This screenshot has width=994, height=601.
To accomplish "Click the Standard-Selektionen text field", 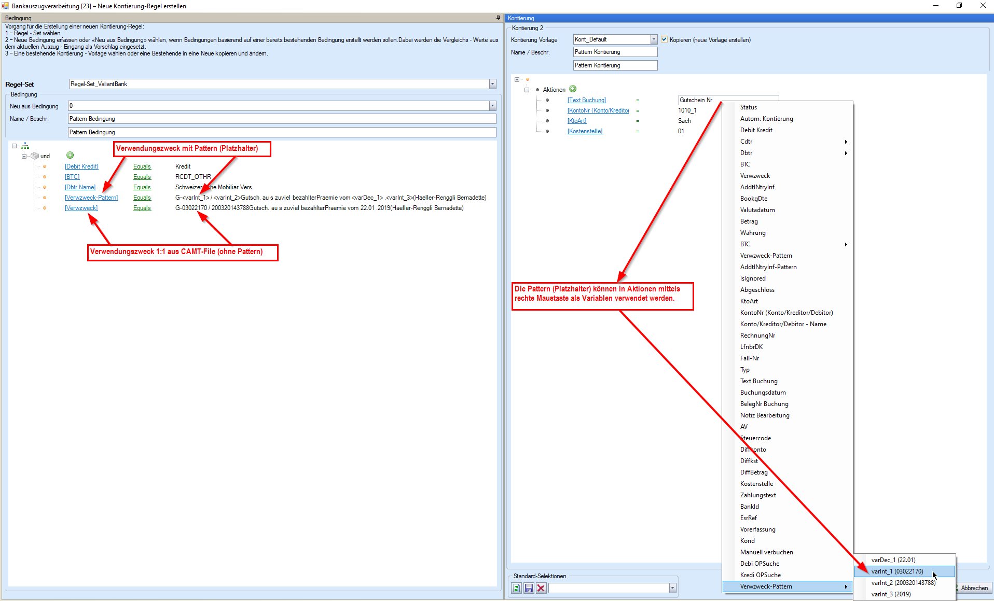I will coord(609,588).
